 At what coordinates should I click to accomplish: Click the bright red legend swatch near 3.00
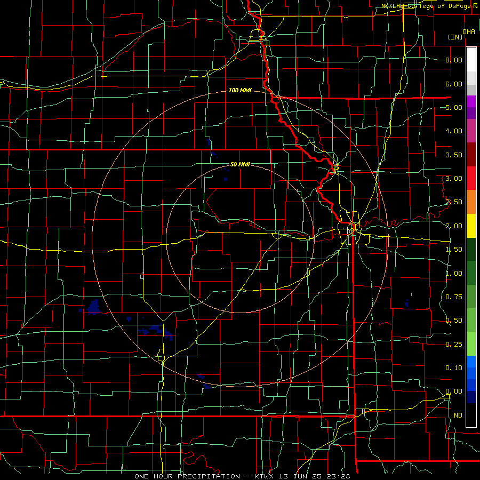471,178
